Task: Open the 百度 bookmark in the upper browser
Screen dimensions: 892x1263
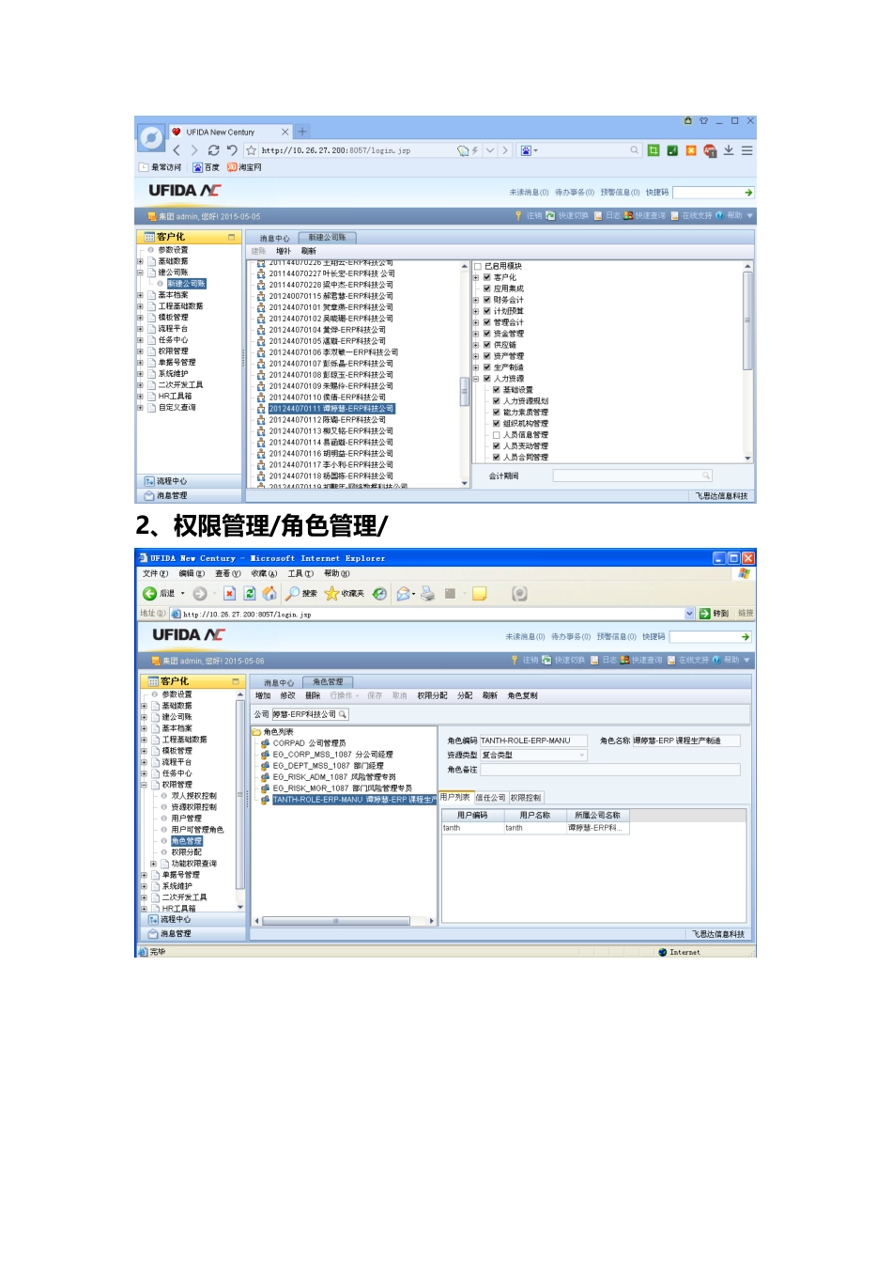Action: (x=207, y=167)
